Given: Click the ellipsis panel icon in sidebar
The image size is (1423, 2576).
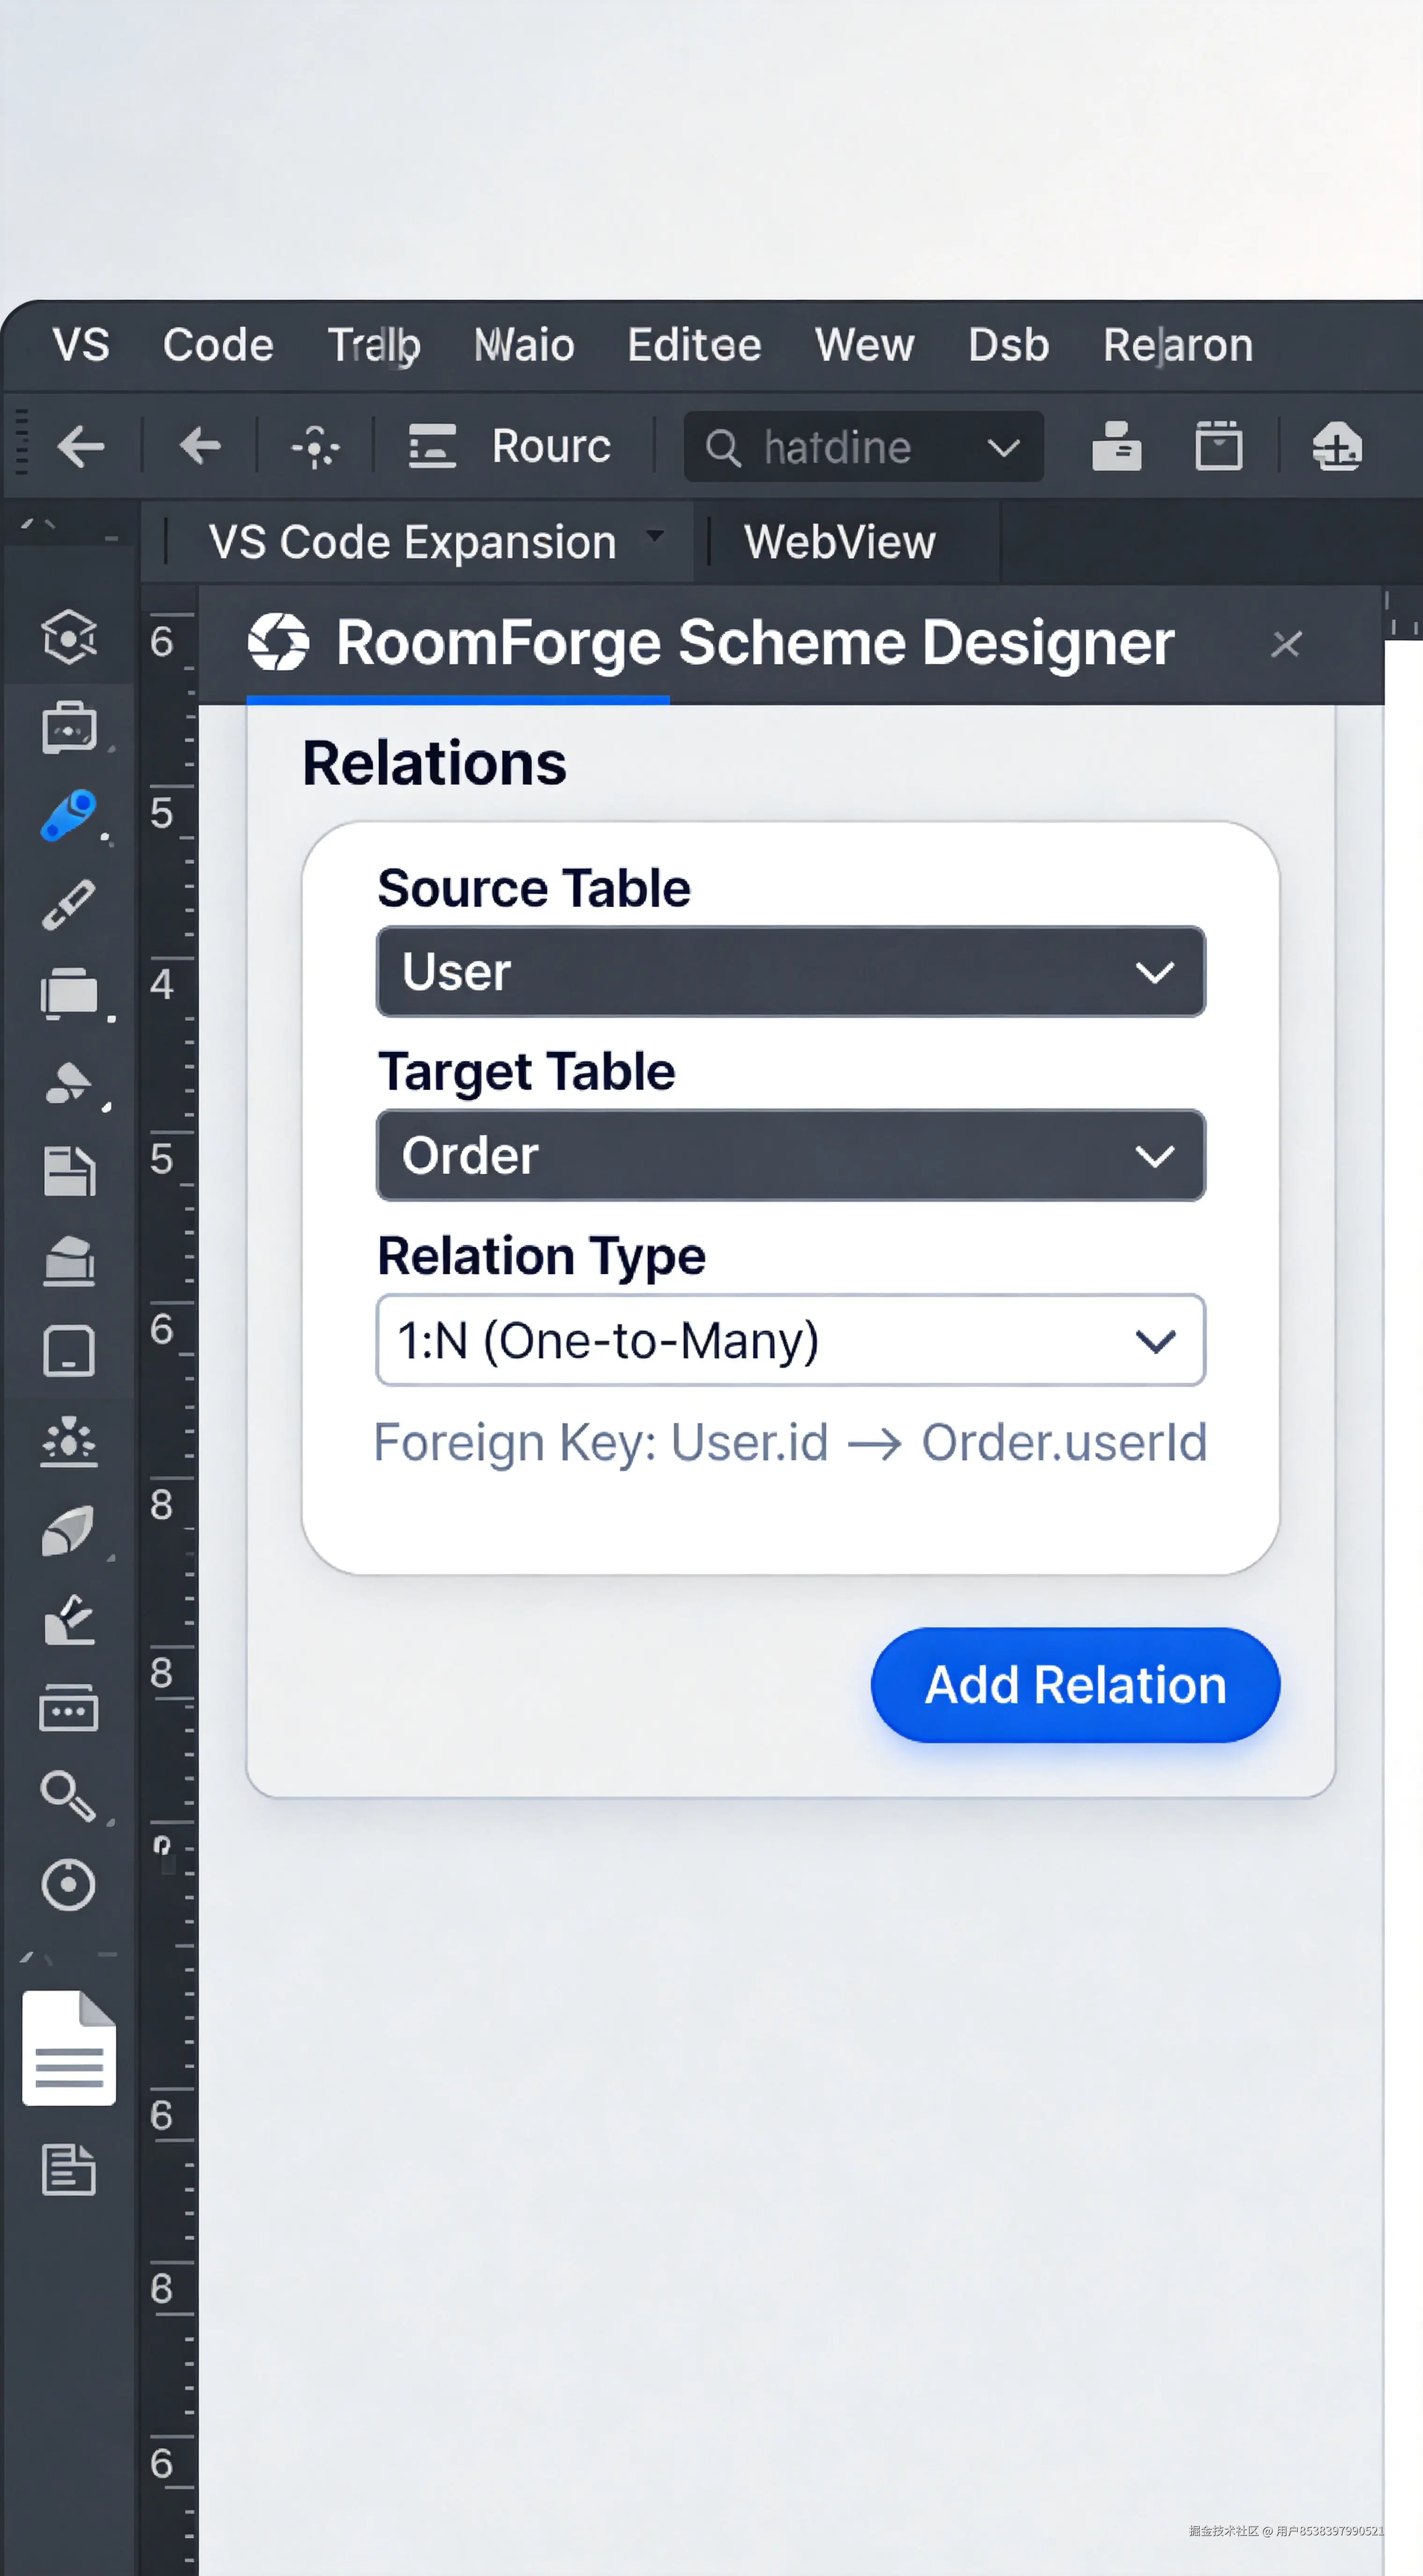Looking at the screenshot, I should click(69, 1708).
